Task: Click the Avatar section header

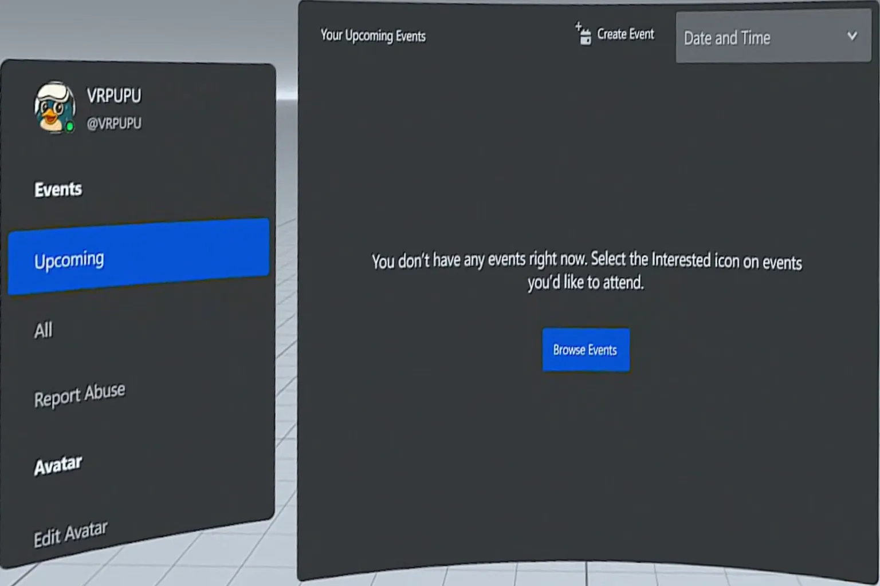Action: coord(58,465)
